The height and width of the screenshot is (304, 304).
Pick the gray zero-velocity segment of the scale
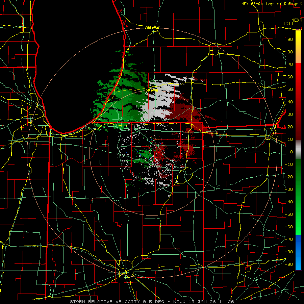click(x=298, y=150)
